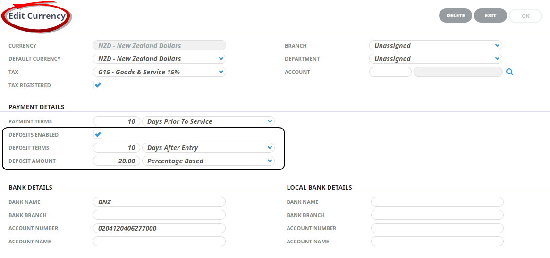The image size is (550, 258).
Task: Click the Exit button
Action: click(491, 16)
